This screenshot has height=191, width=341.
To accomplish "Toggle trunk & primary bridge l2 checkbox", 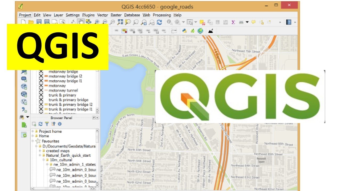I will tap(41, 105).
